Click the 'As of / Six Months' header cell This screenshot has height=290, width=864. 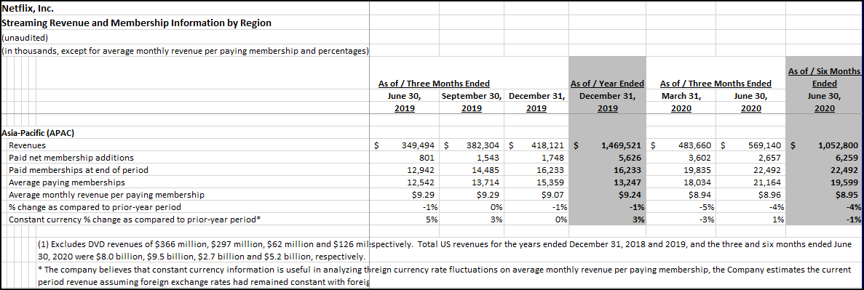click(824, 71)
